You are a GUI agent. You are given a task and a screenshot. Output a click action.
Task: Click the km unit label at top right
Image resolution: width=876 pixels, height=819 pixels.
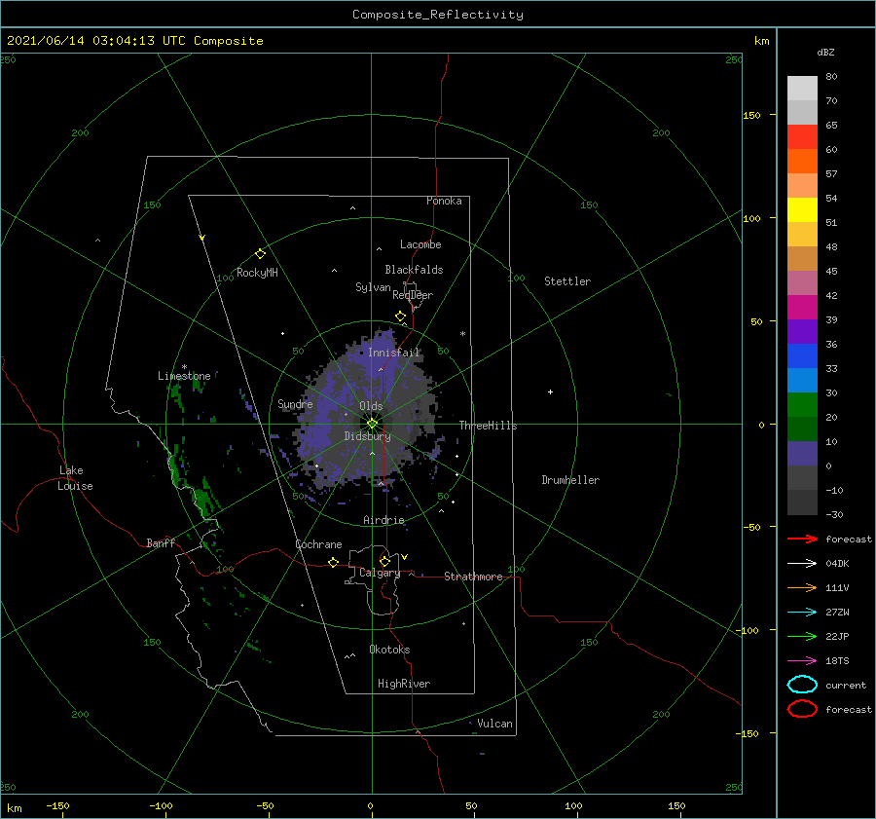[x=762, y=40]
